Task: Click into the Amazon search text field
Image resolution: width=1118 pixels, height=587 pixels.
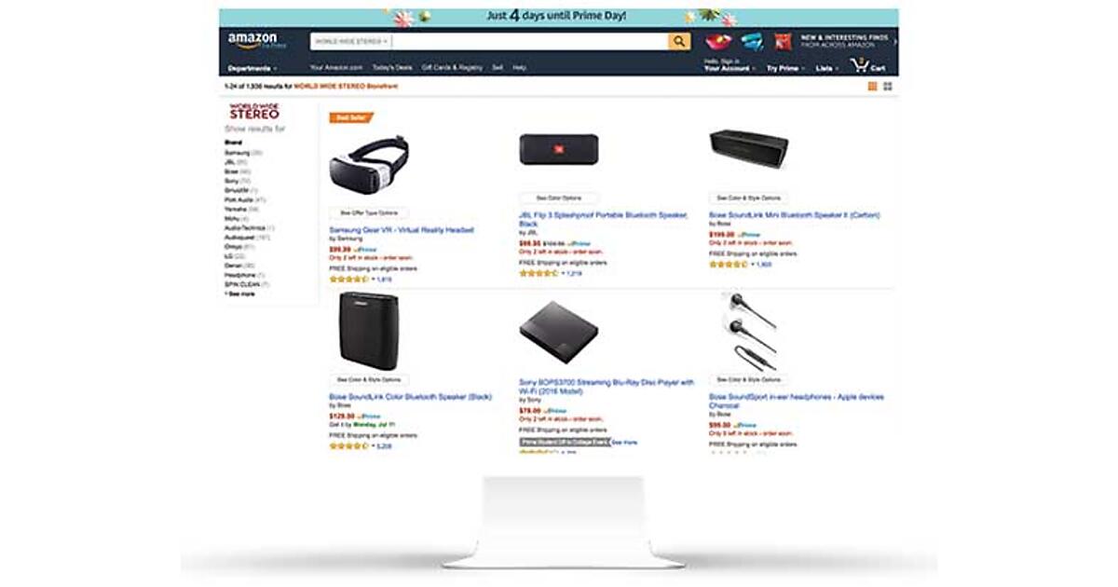Action: (529, 41)
